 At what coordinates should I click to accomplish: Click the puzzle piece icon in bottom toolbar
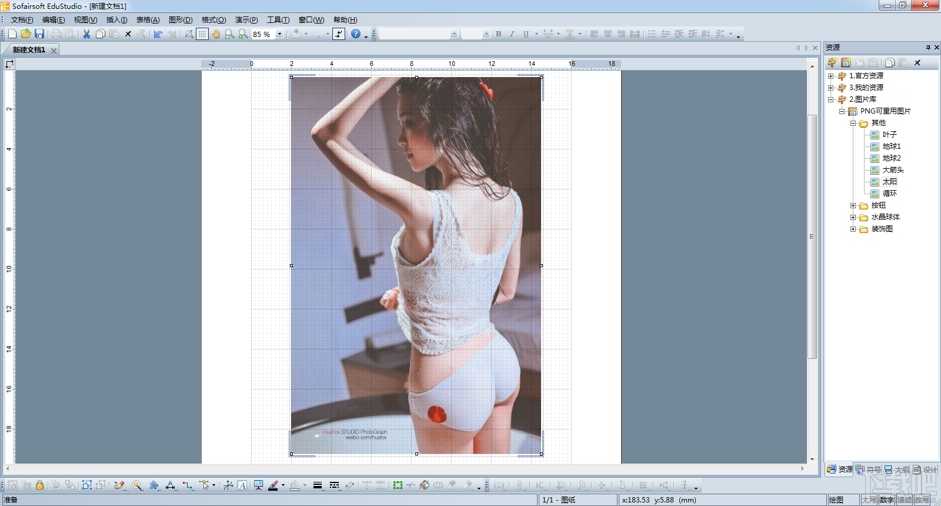pos(154,485)
